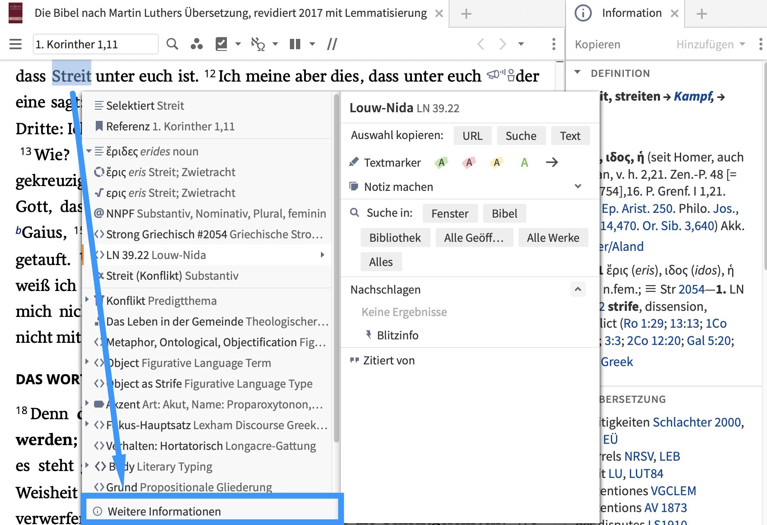Expand the Object Figurative Language Term row
Image resolution: width=767 pixels, height=525 pixels.
coord(87,362)
